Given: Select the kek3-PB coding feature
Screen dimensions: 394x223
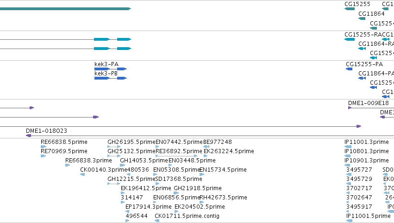Looking at the screenshot, I should coord(111,78).
